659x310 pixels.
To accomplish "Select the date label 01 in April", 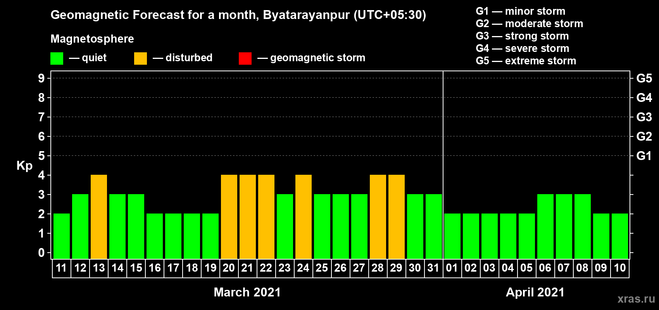I will [x=452, y=268].
